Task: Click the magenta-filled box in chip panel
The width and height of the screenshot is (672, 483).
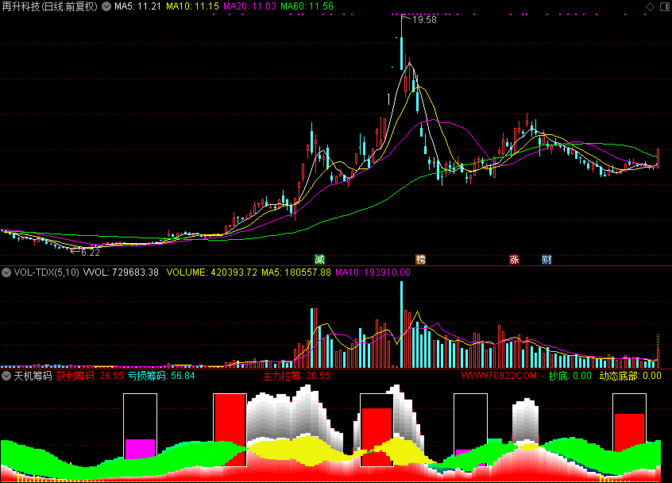Action: click(x=140, y=449)
